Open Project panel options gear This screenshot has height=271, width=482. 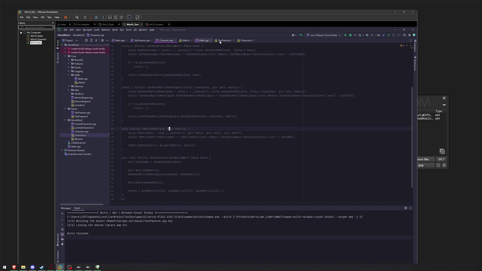pyautogui.click(x=102, y=40)
